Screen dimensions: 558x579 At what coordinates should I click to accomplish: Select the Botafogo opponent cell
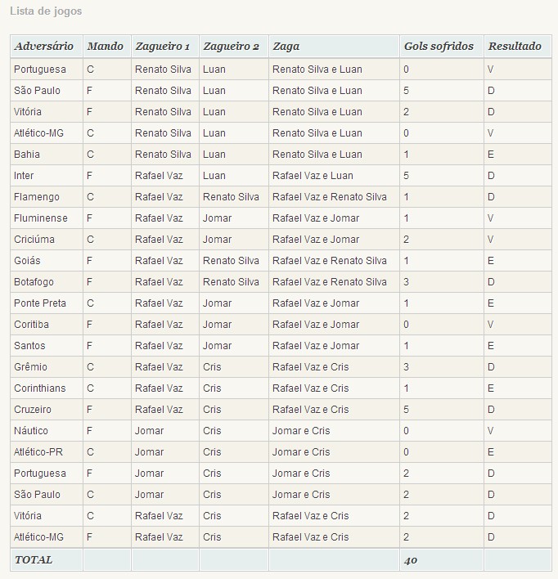click(x=34, y=282)
